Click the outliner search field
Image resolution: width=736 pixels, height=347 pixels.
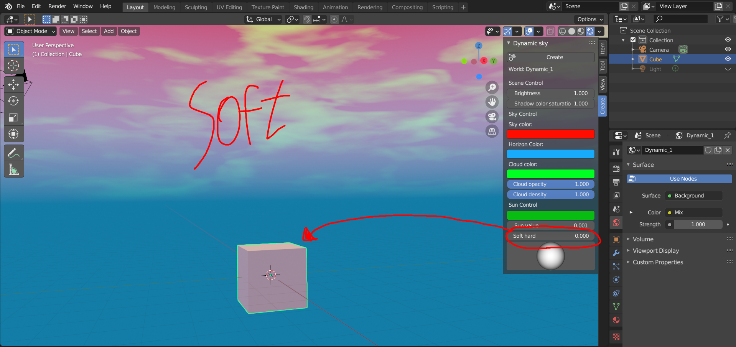680,19
